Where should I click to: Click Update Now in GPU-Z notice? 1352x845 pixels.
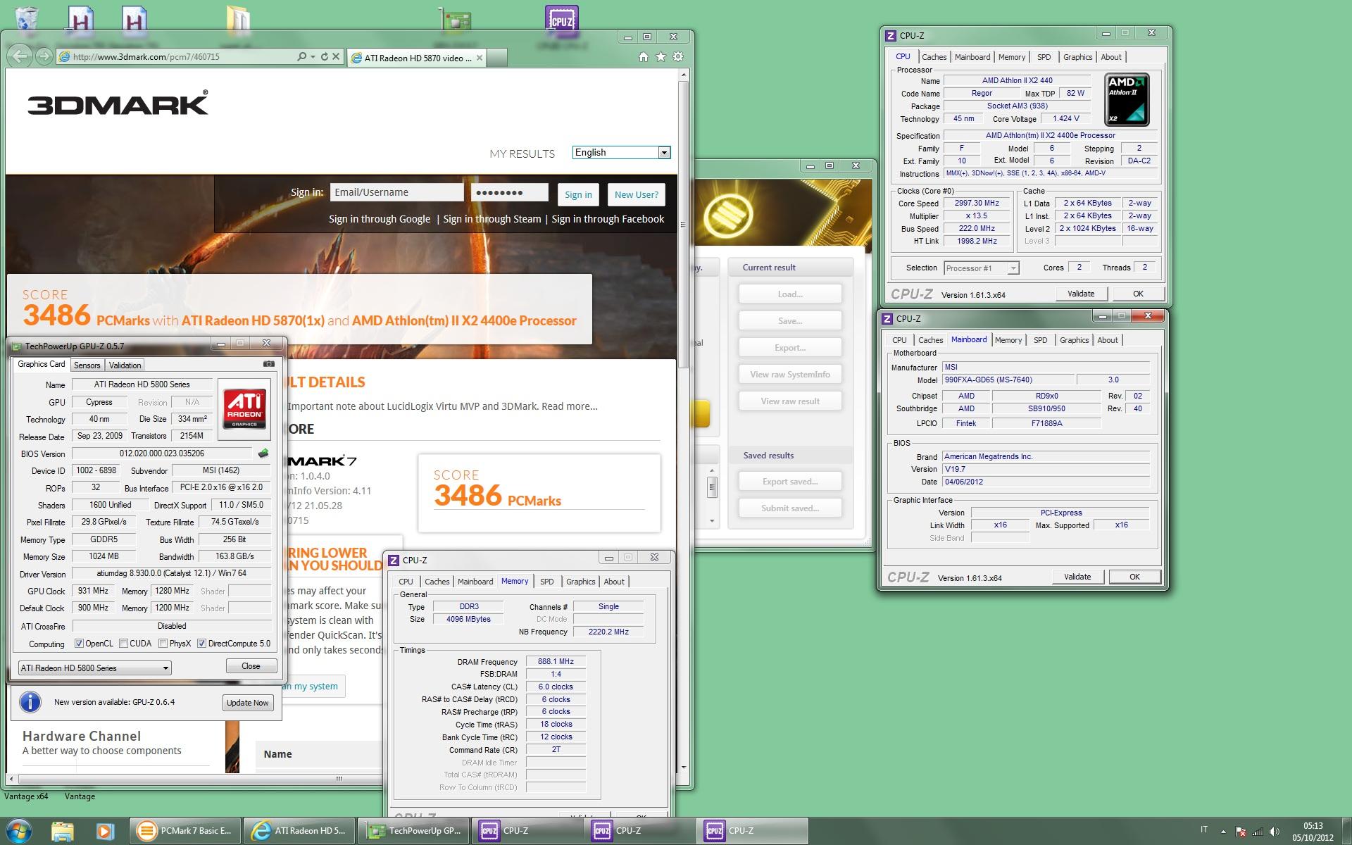pyautogui.click(x=248, y=703)
